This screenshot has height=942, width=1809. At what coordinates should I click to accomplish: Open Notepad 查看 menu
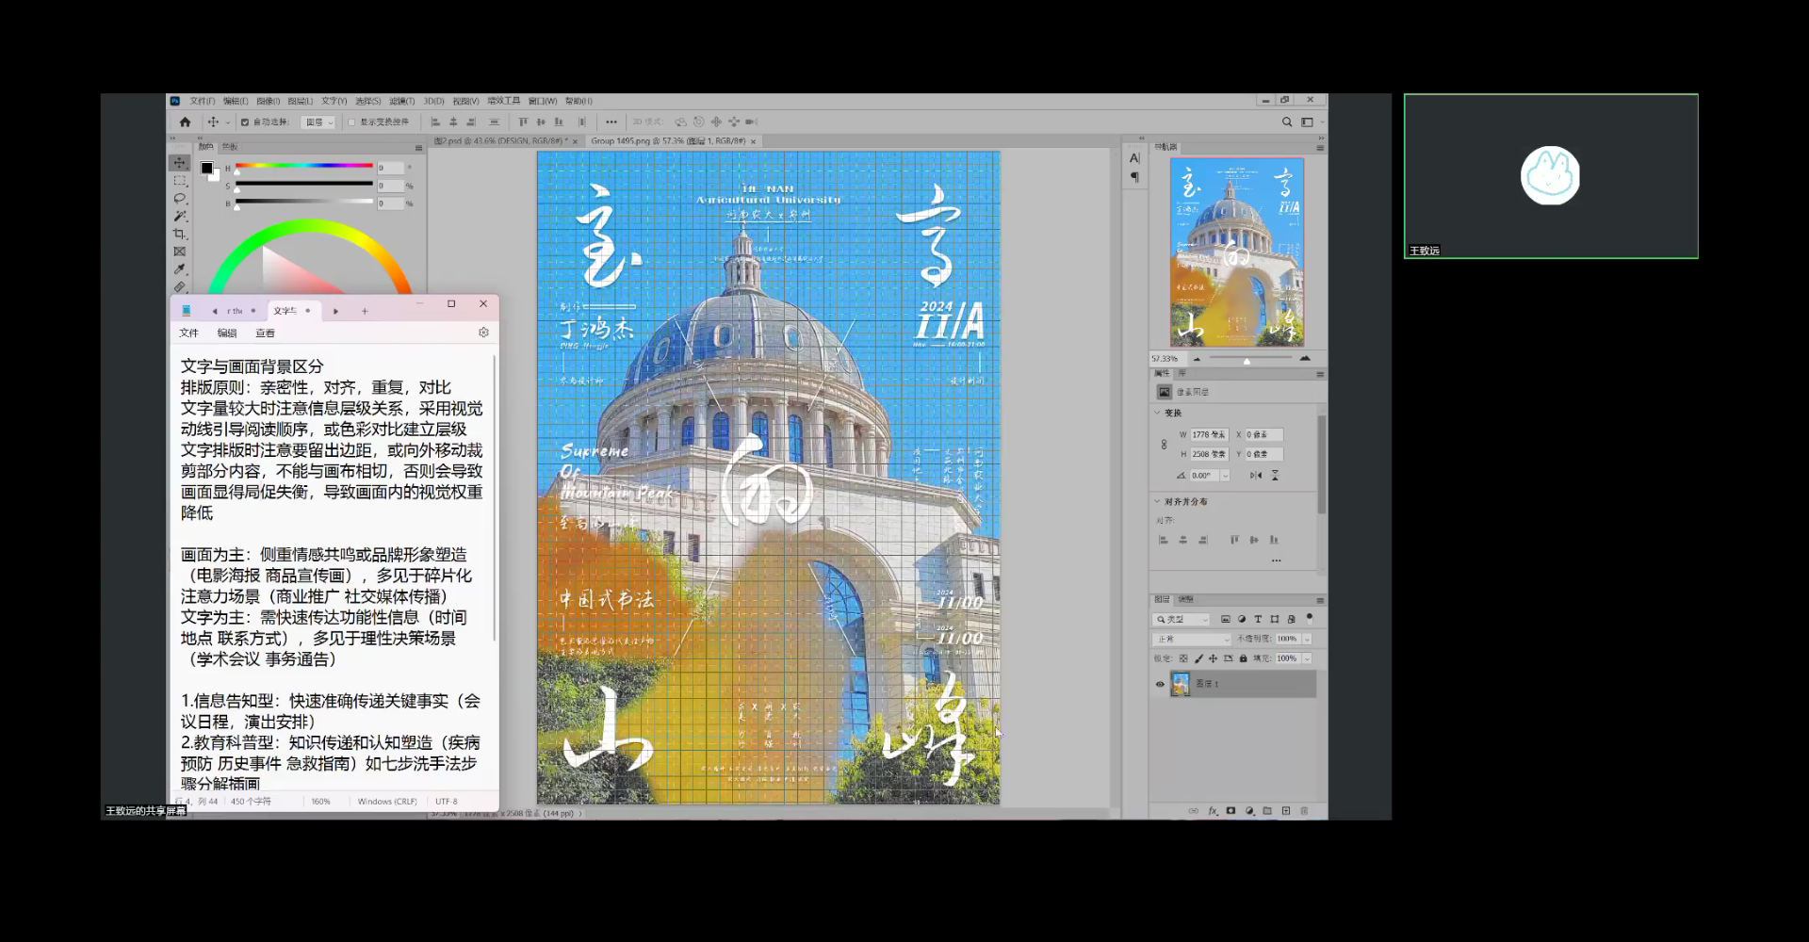click(x=265, y=333)
